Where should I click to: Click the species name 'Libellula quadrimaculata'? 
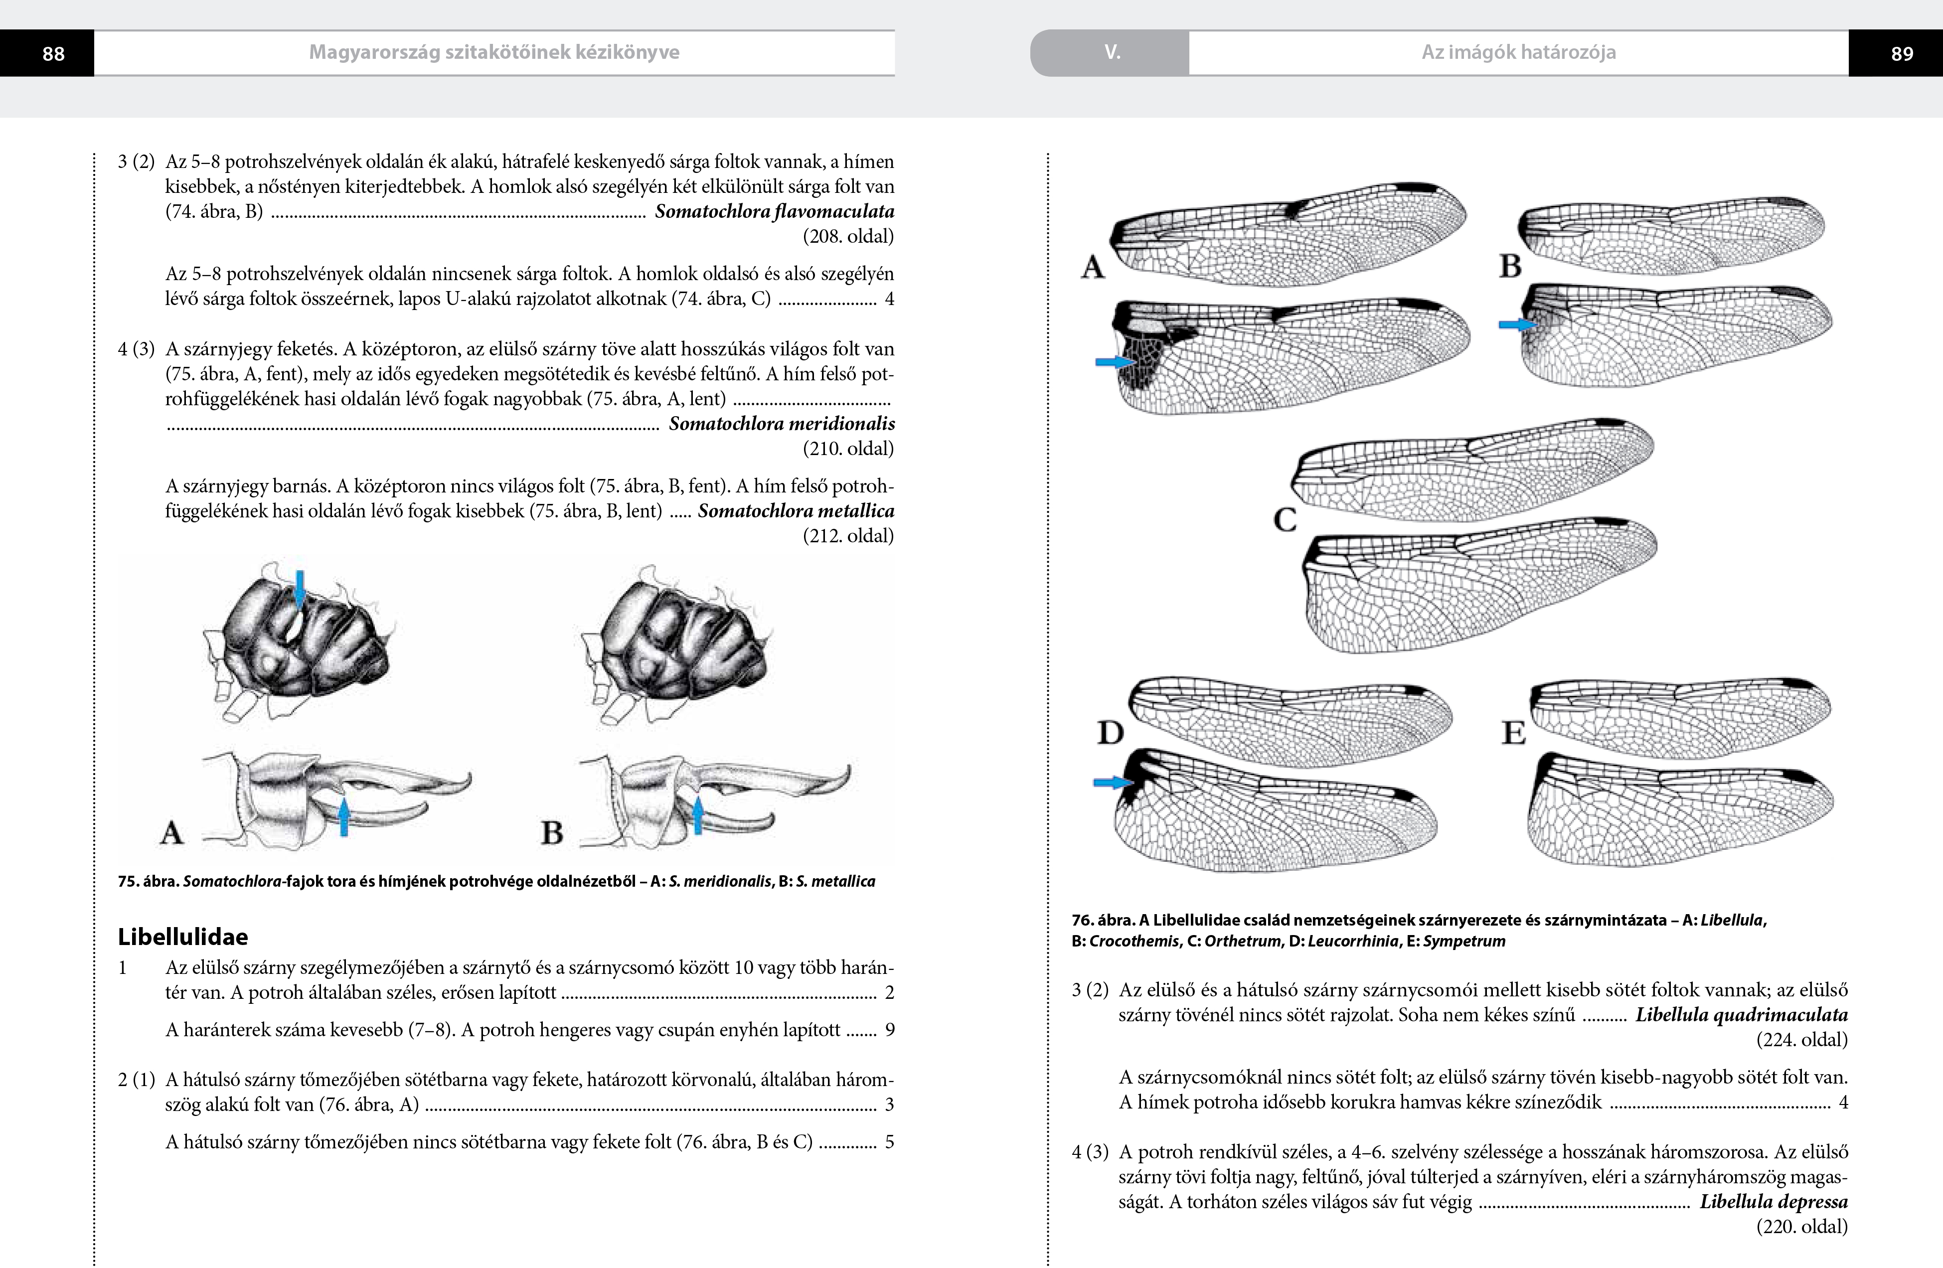[x=1741, y=1016]
